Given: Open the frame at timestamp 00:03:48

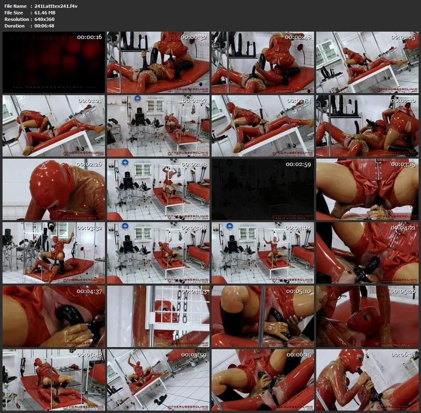Looking at the screenshot, I should 158,253.
